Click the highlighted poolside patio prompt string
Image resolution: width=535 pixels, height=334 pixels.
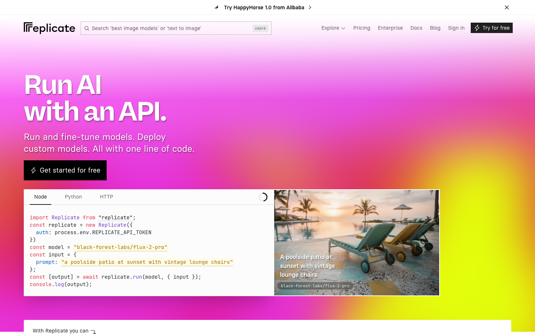(147, 262)
